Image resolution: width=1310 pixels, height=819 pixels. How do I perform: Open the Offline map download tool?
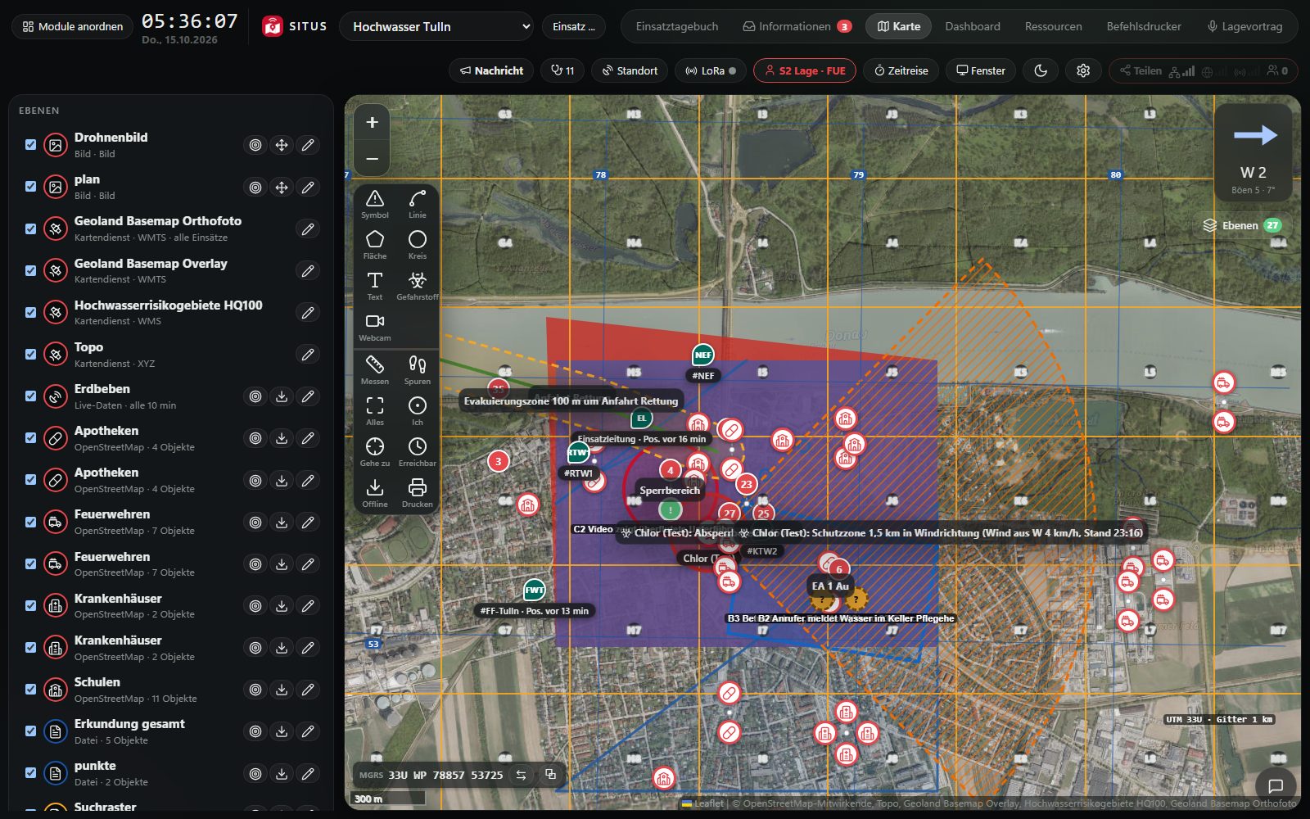point(375,493)
